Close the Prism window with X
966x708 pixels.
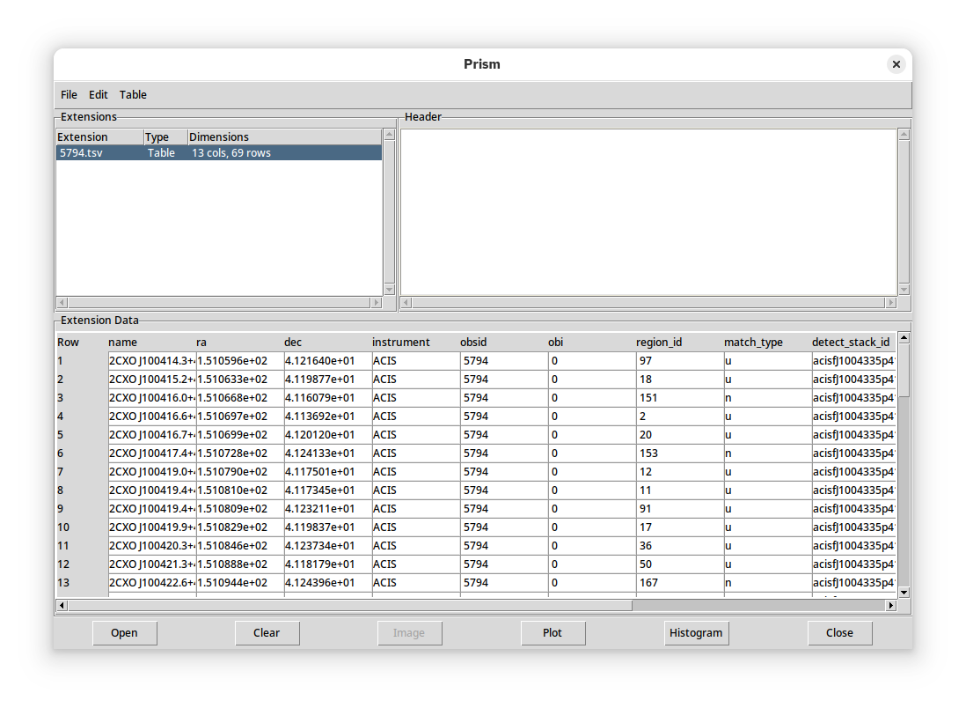896,64
